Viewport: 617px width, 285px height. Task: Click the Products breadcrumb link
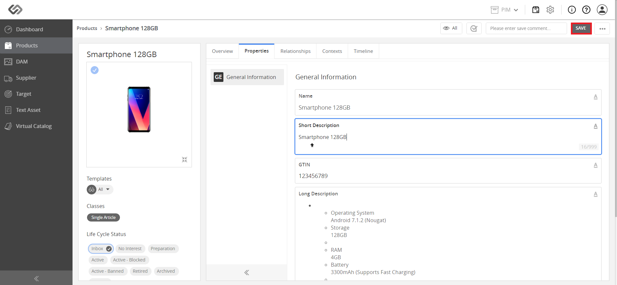87,28
